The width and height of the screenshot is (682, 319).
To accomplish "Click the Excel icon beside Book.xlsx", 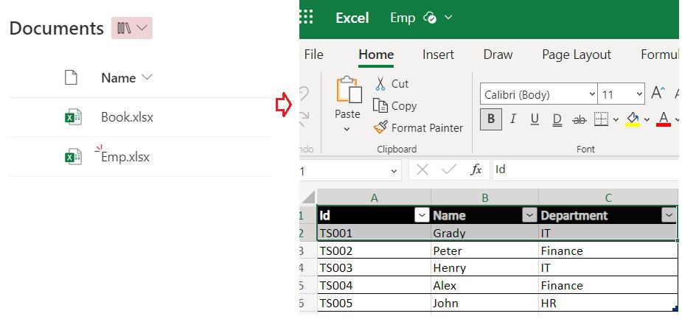I will pyautogui.click(x=73, y=117).
